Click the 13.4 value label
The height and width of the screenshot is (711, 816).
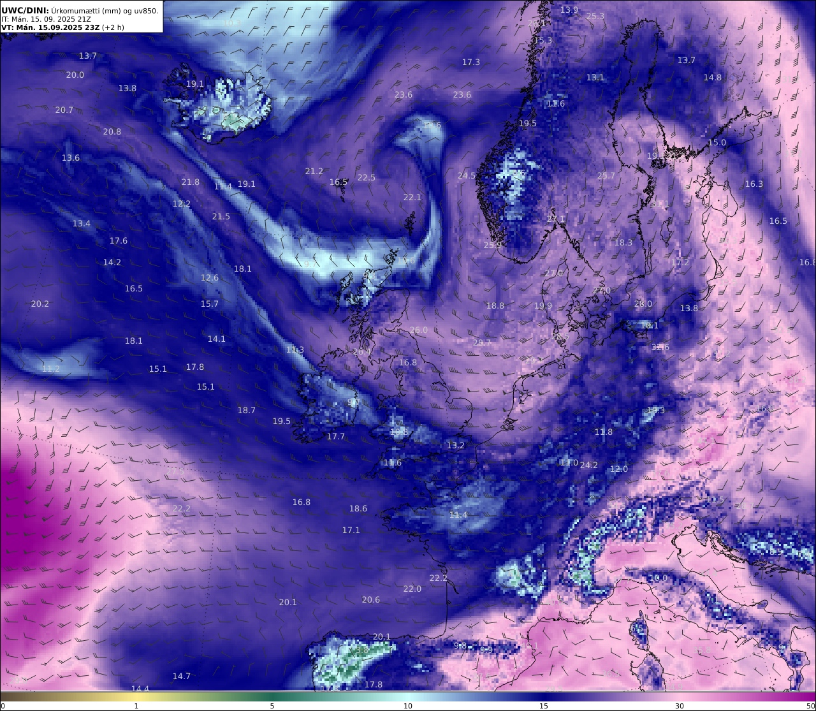[82, 224]
